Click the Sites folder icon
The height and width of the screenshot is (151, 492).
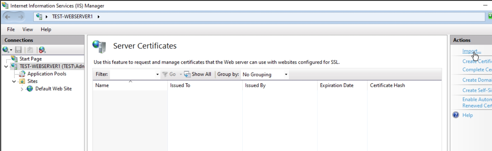pos(22,81)
